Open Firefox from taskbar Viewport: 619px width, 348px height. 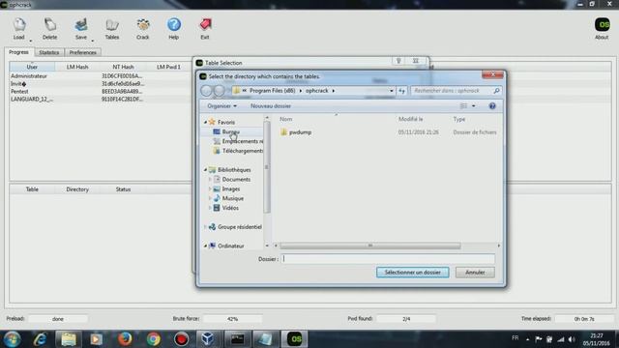point(125,339)
